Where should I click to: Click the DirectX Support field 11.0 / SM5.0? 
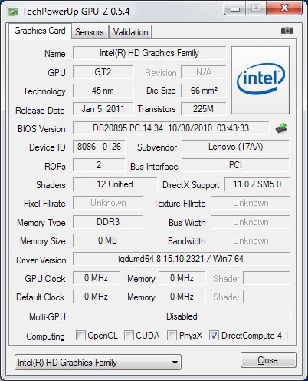pyautogui.click(x=257, y=184)
